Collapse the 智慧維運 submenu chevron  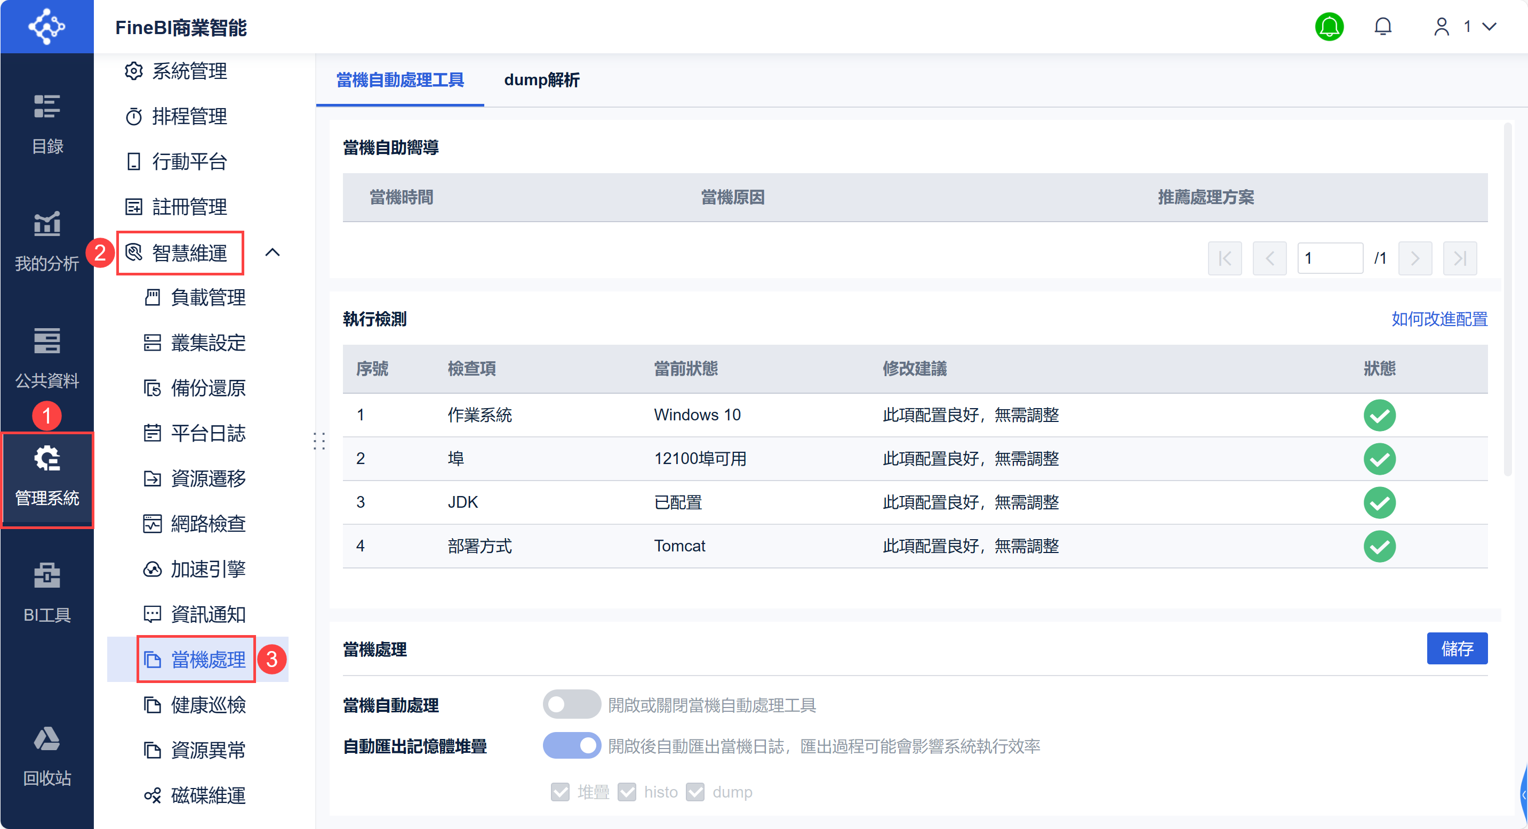tap(272, 253)
